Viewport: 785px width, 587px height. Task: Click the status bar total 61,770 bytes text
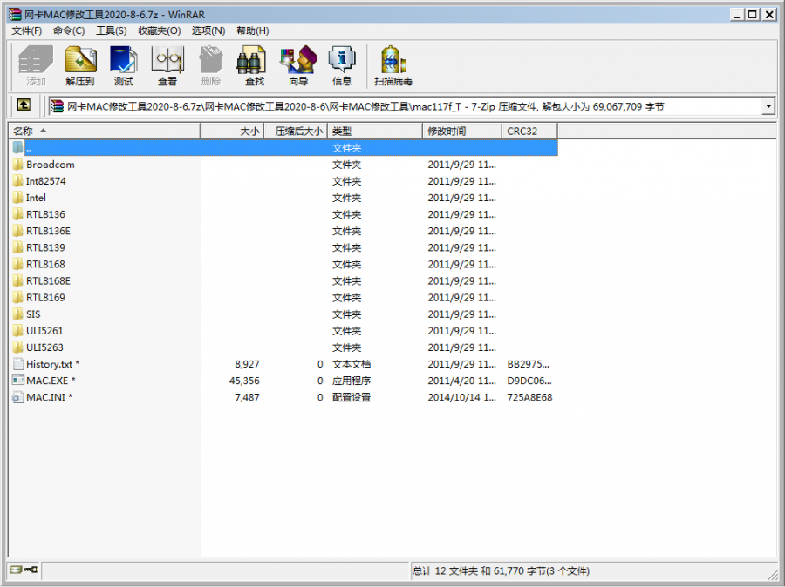coord(502,570)
